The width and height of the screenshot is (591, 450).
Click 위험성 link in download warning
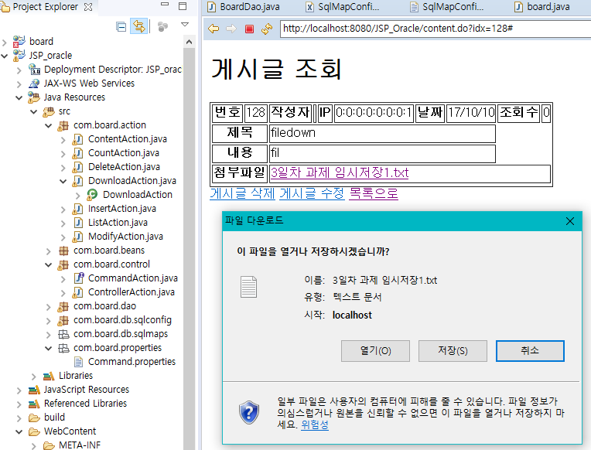pyautogui.click(x=315, y=424)
